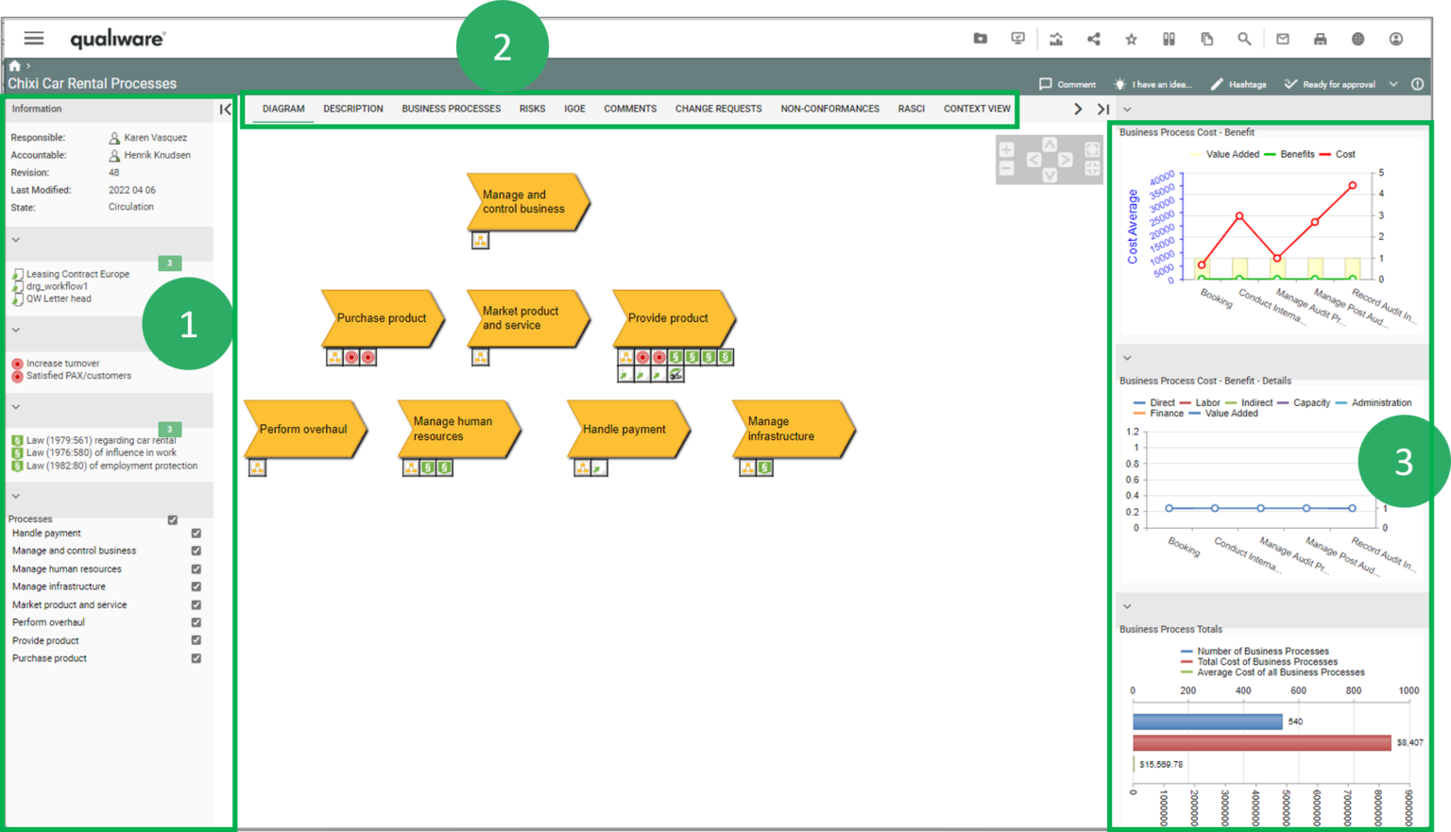Click the share icon in toolbar

pos(1093,39)
